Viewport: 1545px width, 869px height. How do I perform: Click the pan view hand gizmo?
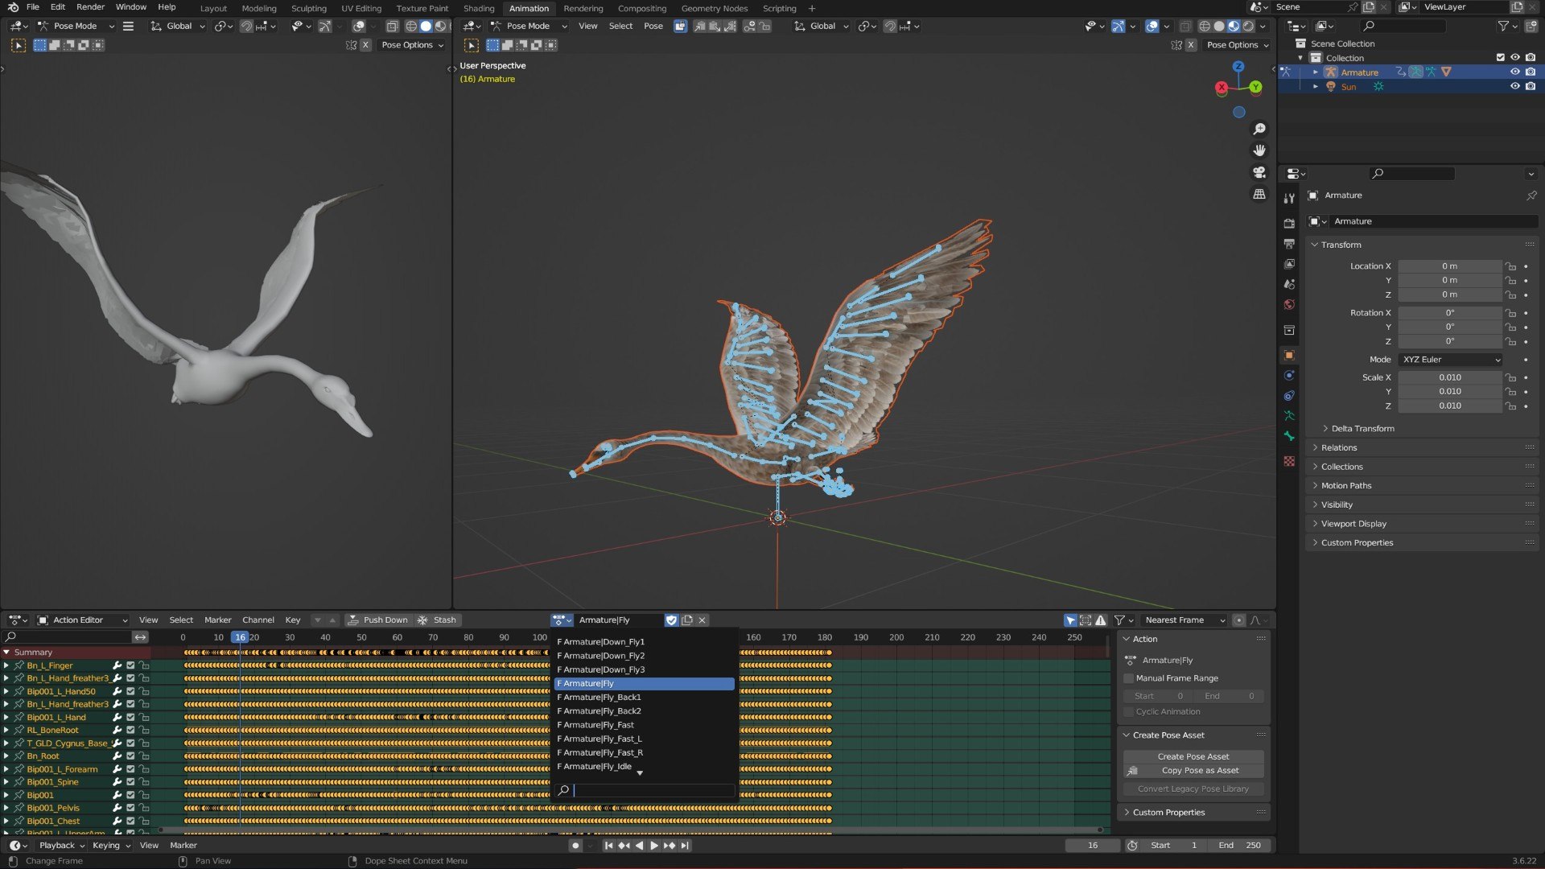[1259, 150]
